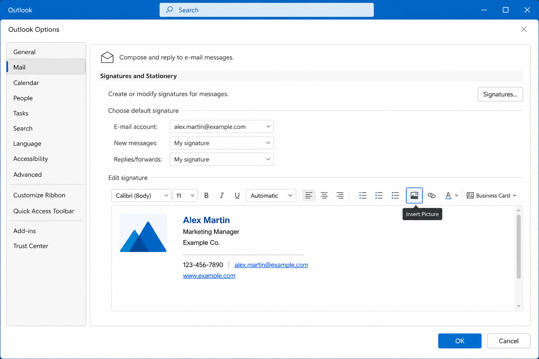539x359 pixels.
Task: Open the Automatic color dropdown
Action: coord(271,196)
